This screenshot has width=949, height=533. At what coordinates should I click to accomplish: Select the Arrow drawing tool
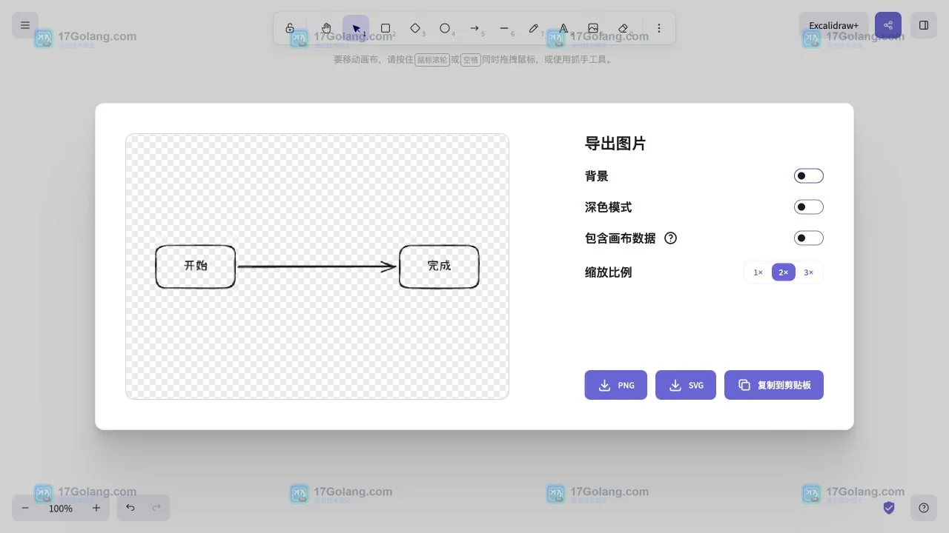coord(474,28)
